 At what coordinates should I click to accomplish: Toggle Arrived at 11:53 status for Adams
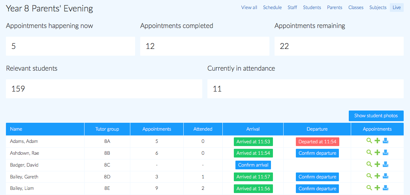(253, 141)
